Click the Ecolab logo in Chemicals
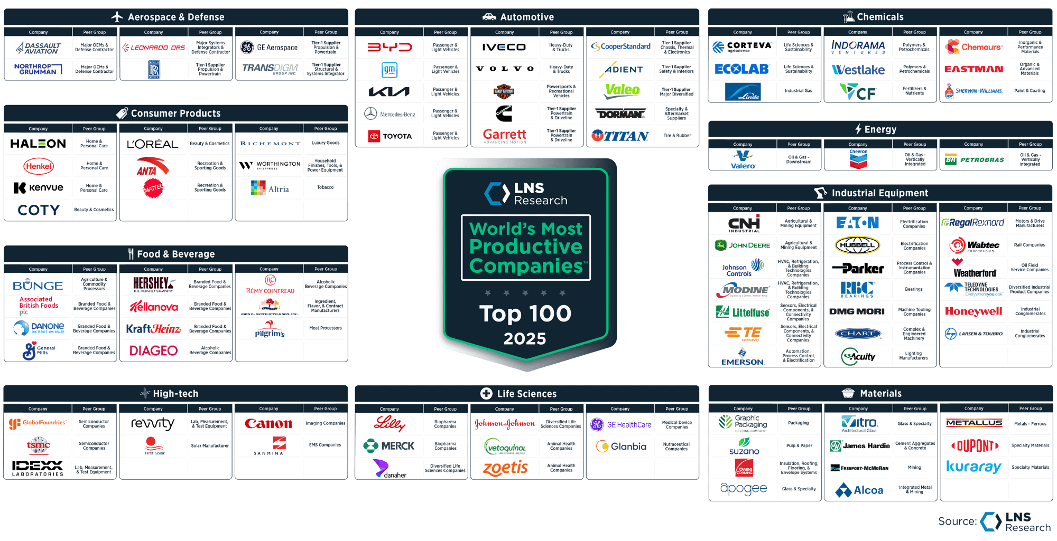Viewport: 1057px width, 541px height. pyautogui.click(x=741, y=70)
